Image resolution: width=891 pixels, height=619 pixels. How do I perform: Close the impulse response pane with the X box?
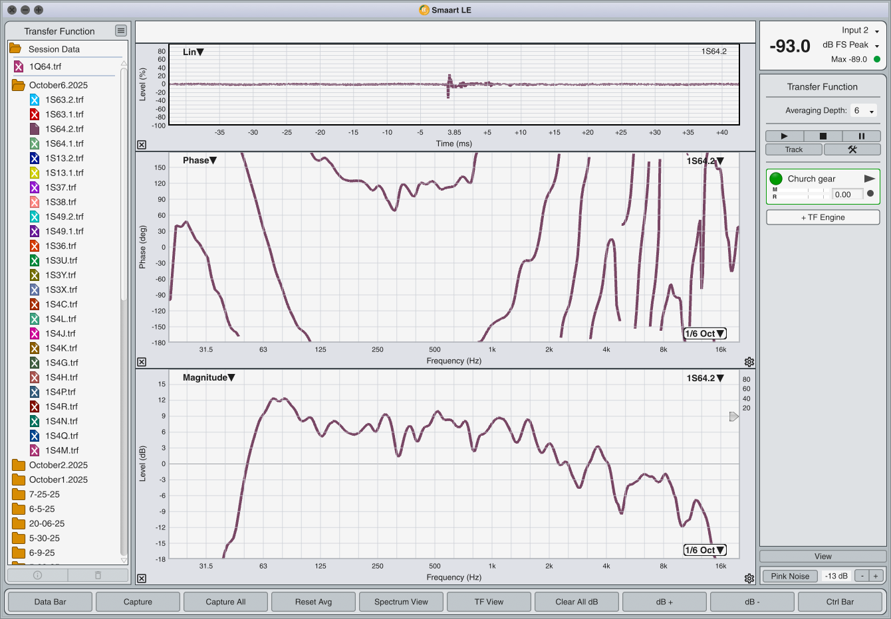pyautogui.click(x=142, y=145)
